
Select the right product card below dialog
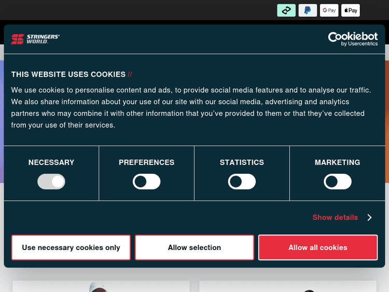287,286
